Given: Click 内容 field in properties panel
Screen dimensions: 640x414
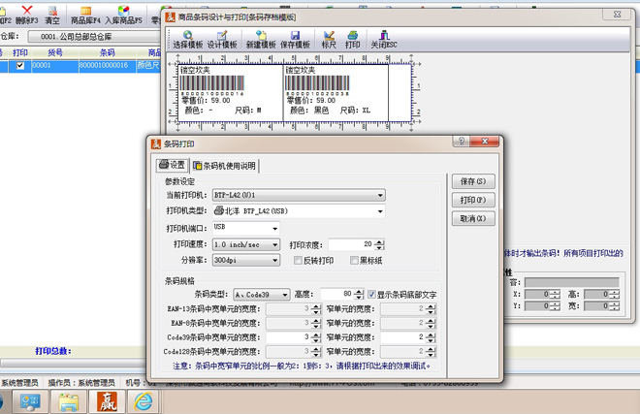Looking at the screenshot, I should click(572, 282).
